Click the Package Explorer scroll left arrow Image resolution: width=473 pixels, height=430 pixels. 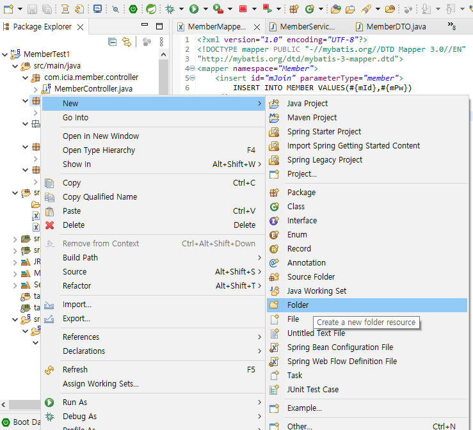click(x=4, y=404)
